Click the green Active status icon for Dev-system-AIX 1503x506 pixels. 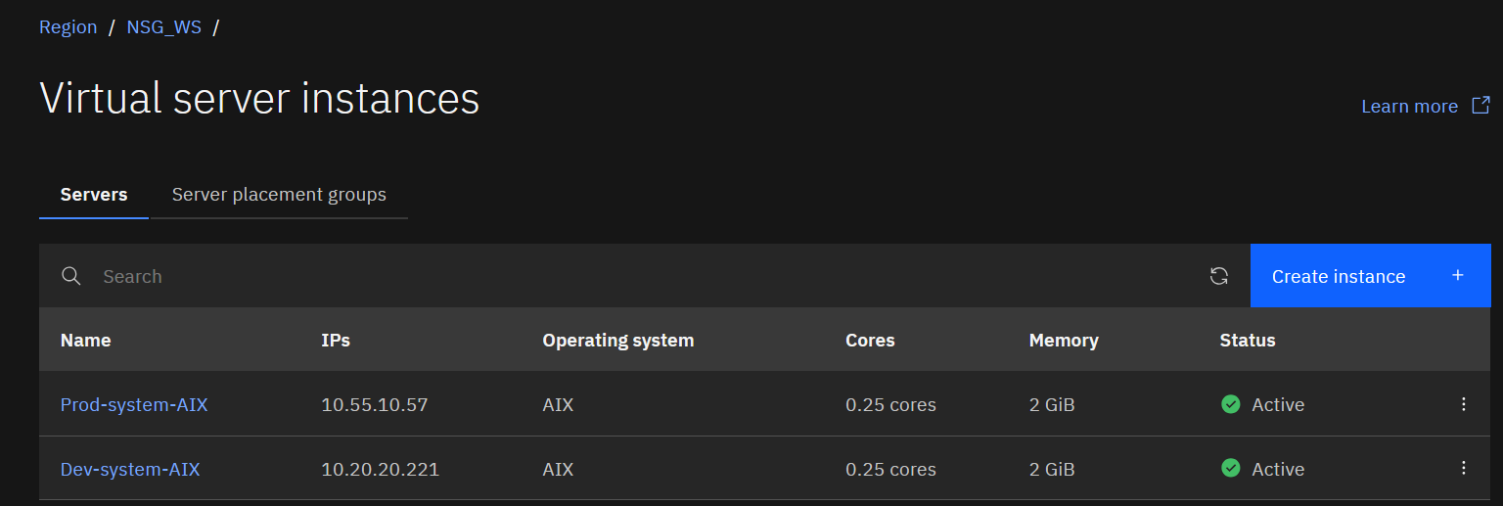click(1231, 469)
